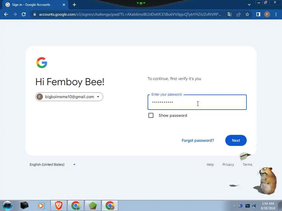Reload the Google sign-in page
Screen dimensions: 282x211
24,14
